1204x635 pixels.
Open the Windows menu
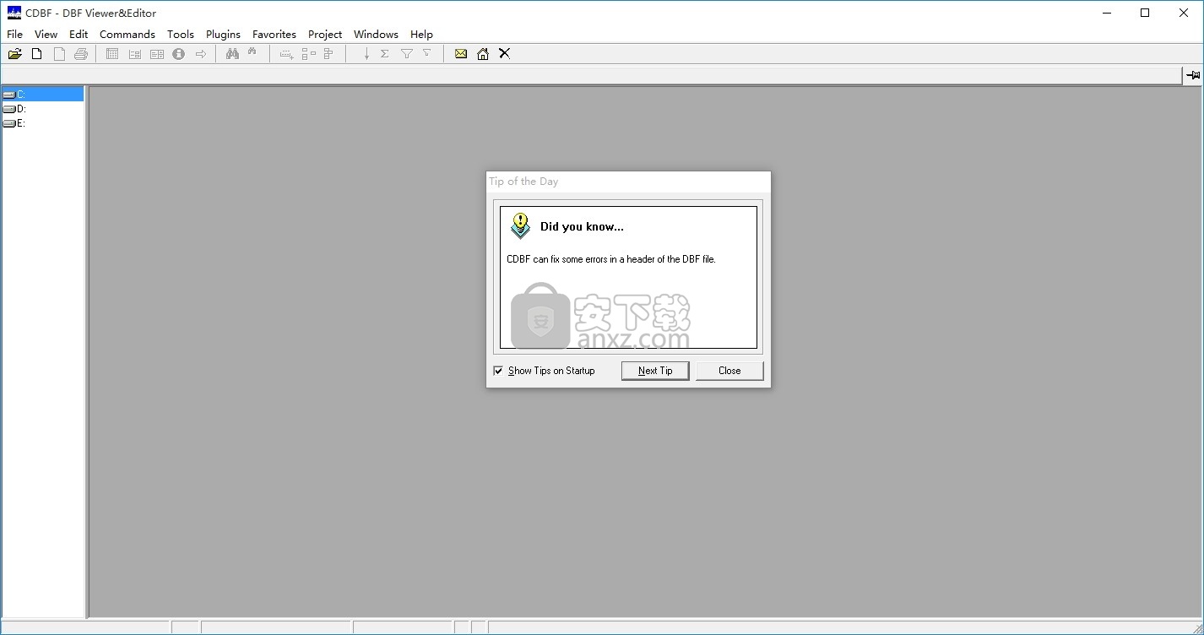(376, 35)
